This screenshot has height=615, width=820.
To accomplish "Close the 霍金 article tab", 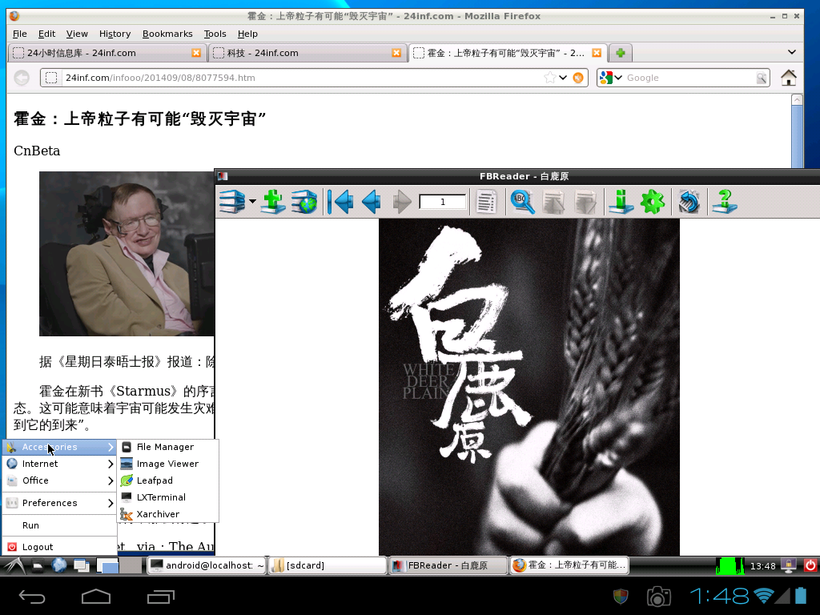I will [x=596, y=53].
